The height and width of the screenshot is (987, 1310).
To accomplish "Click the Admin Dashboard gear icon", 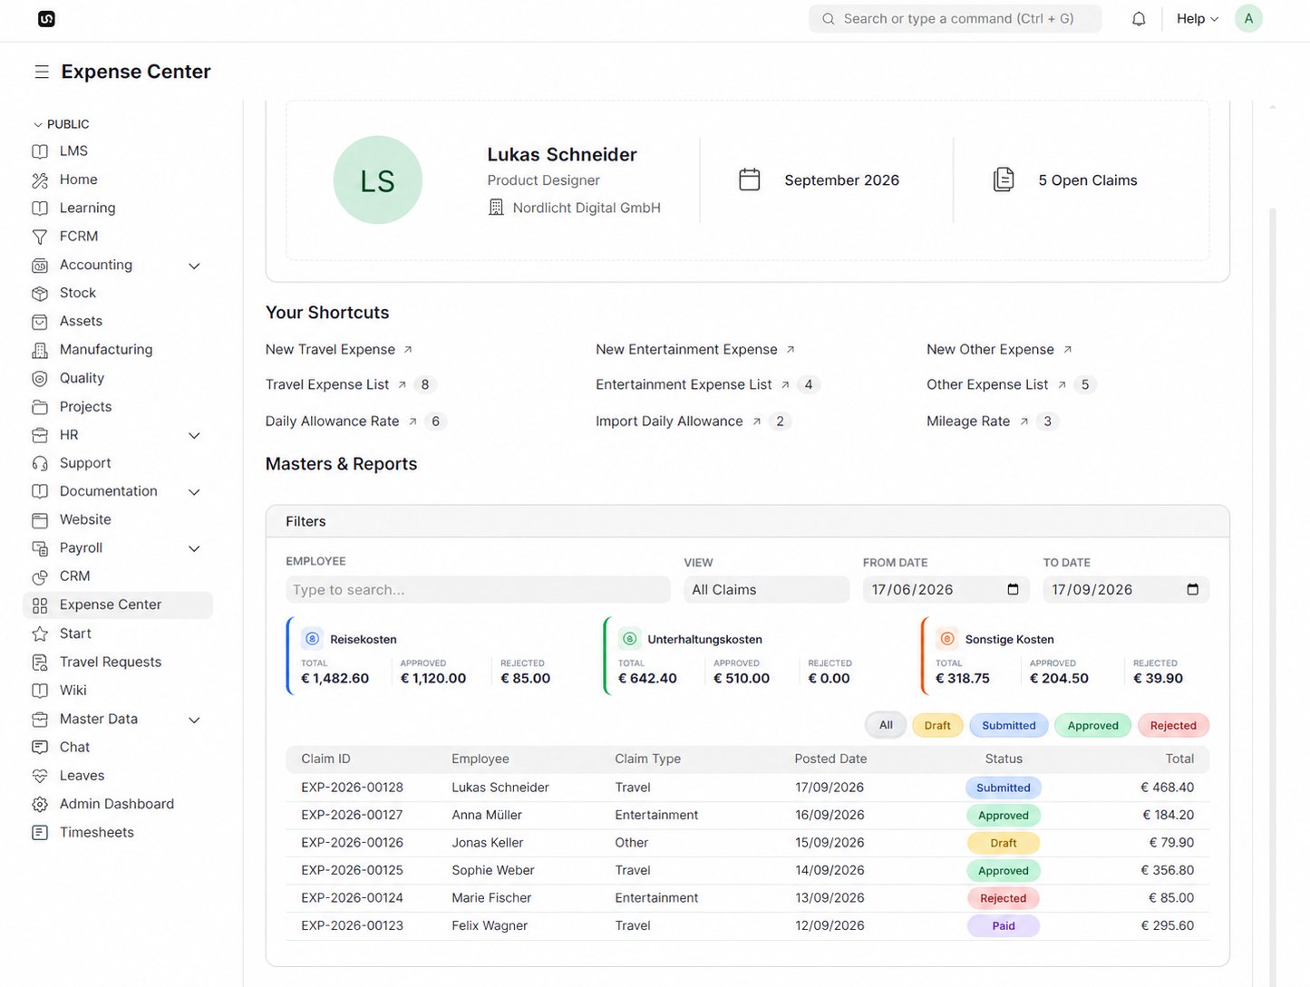I will point(40,804).
